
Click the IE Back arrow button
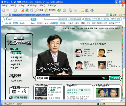tap(4, 10)
